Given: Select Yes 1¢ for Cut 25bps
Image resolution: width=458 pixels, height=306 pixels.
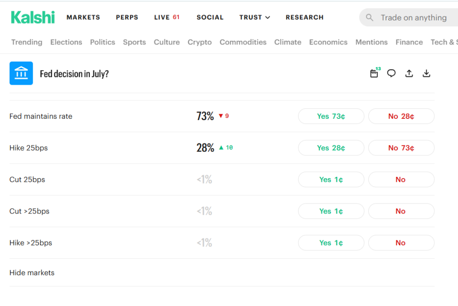Looking at the screenshot, I should [x=331, y=180].
